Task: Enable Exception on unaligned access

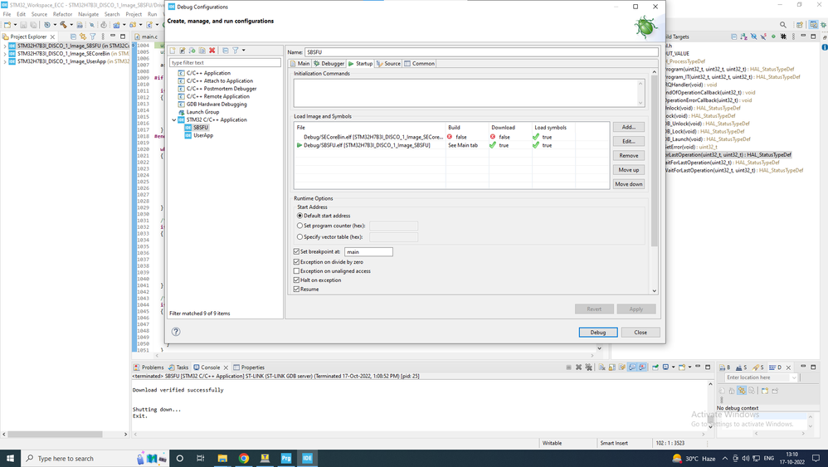Action: [296, 271]
